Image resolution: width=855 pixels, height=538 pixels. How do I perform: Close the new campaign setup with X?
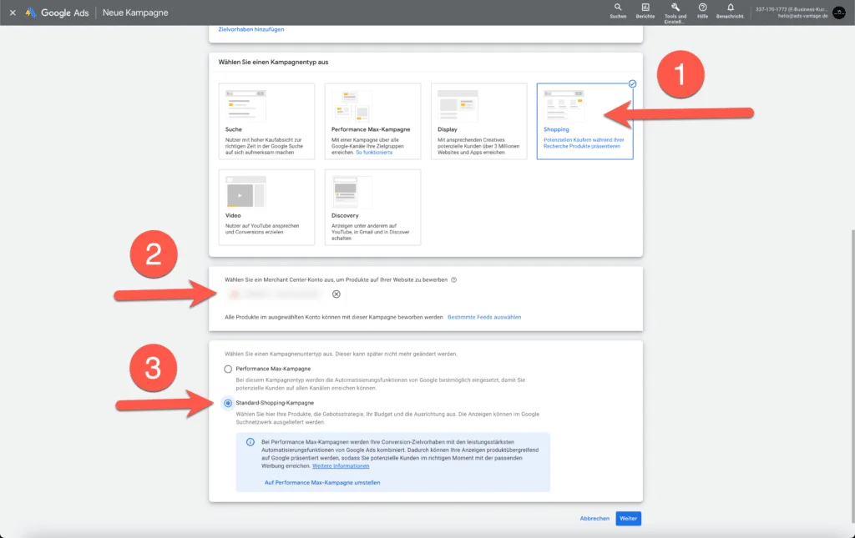click(13, 13)
